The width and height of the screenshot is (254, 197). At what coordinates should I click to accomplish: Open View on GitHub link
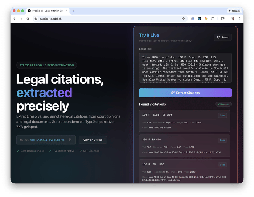[x=93, y=140]
